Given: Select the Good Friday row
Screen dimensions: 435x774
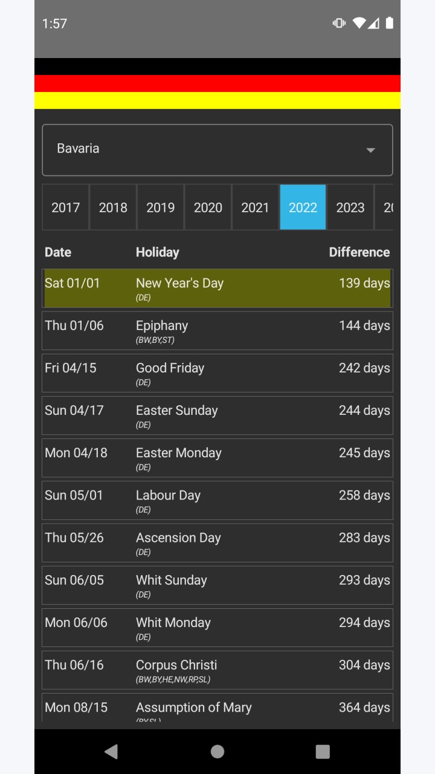Looking at the screenshot, I should point(217,373).
